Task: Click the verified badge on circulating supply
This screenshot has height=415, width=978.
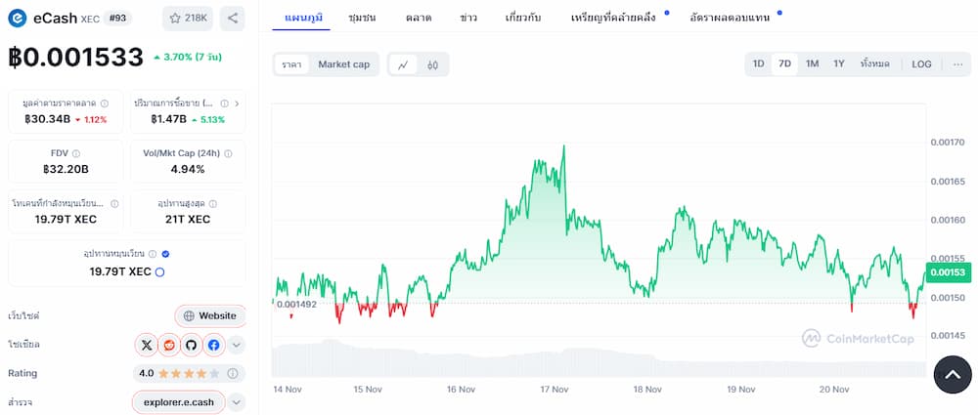Action: click(x=165, y=254)
